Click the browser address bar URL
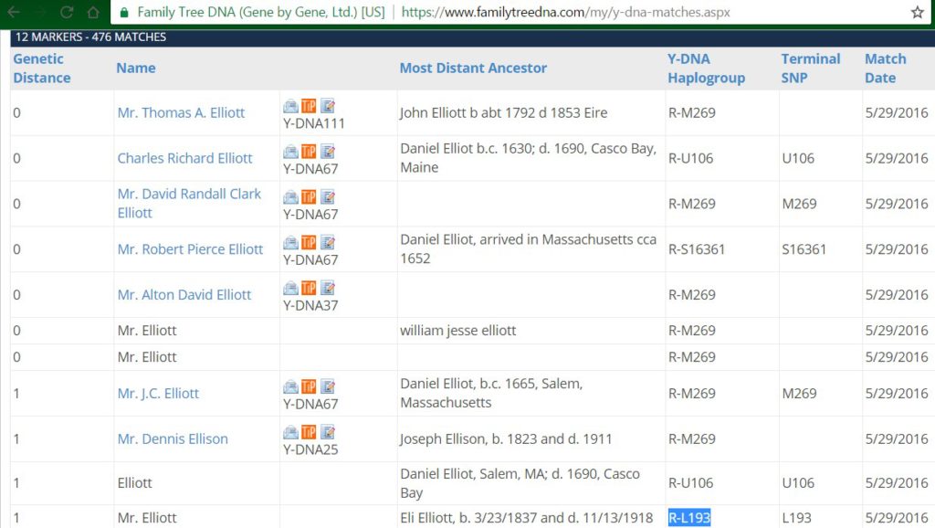The width and height of the screenshot is (935, 528). (x=565, y=12)
